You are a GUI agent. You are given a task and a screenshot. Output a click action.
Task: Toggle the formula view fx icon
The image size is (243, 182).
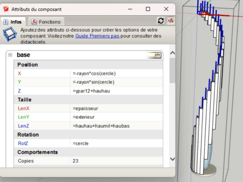[171, 21]
